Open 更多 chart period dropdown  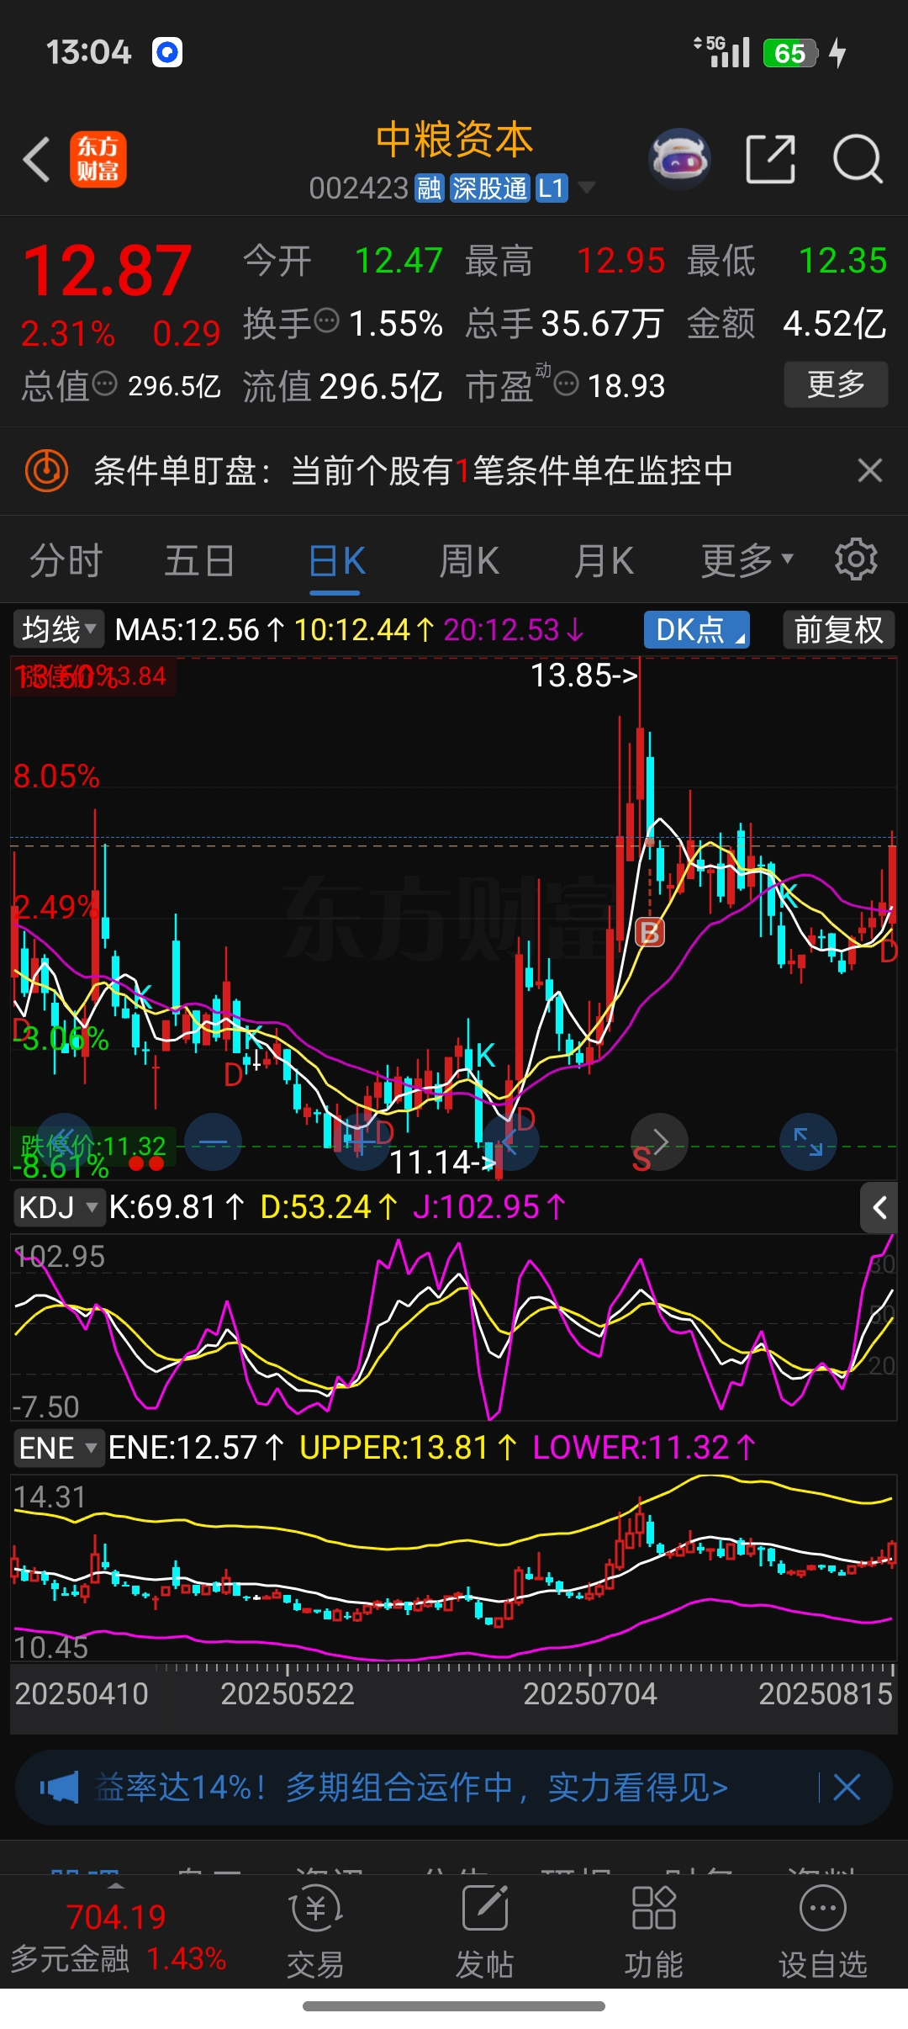[747, 560]
